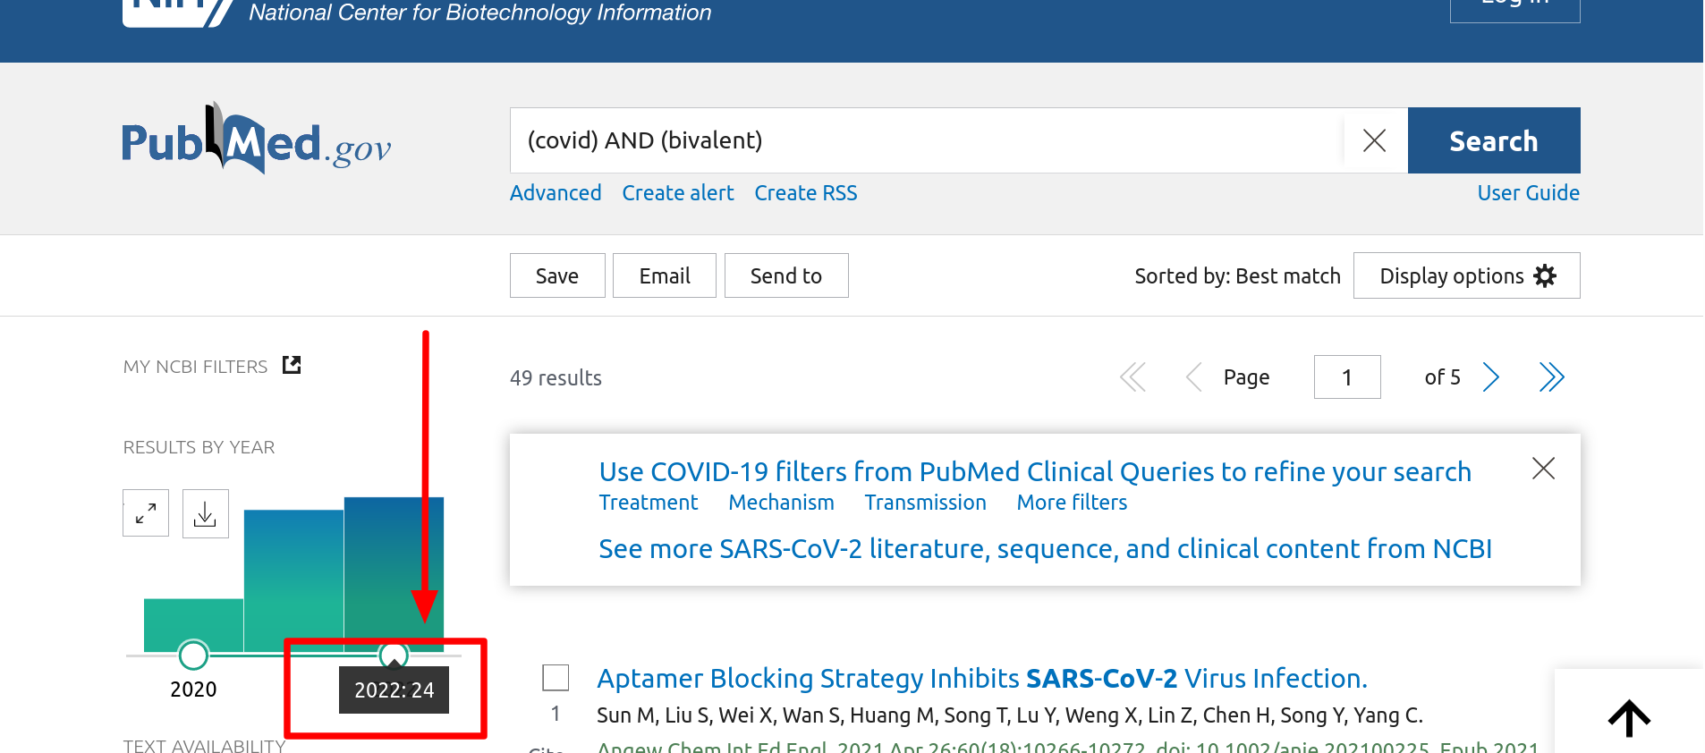The image size is (1705, 753).
Task: Click the back to top arrow
Action: [x=1629, y=718]
